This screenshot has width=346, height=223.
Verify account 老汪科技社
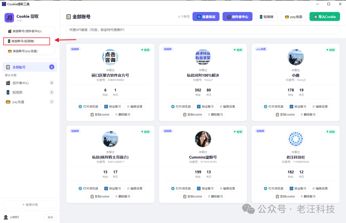(x=298, y=188)
